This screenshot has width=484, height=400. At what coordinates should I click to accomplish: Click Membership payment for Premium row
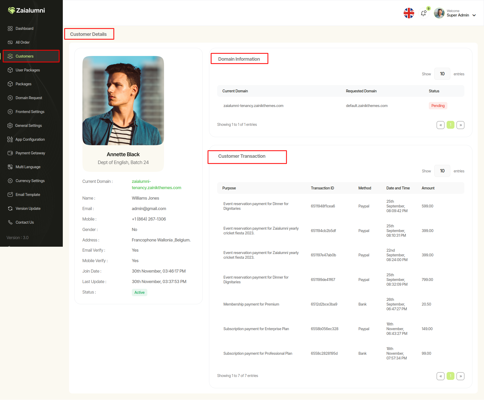(x=341, y=304)
